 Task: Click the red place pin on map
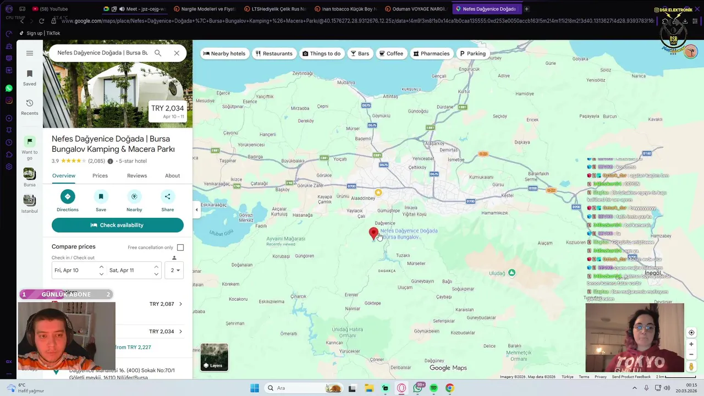pos(373,234)
